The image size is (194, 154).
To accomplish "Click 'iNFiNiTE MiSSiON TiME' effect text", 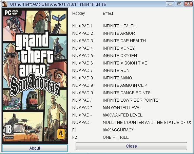I will pyautogui.click(x=125, y=63).
